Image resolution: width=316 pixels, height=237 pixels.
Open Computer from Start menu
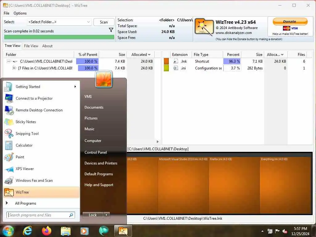pos(93,141)
